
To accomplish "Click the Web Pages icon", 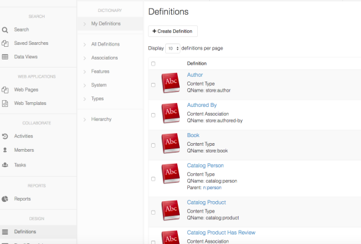I will 5,90.
